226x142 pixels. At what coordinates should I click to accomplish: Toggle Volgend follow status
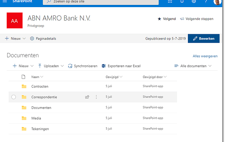point(169,19)
